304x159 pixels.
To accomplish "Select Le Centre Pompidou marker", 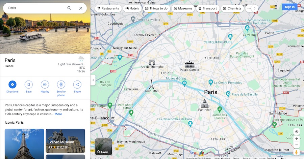I will (x=210, y=83).
